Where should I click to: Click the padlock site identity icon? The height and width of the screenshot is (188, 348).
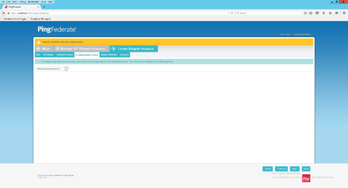click(x=9, y=13)
